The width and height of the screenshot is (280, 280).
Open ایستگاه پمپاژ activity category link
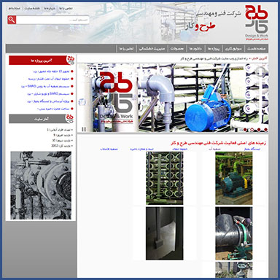252,149
